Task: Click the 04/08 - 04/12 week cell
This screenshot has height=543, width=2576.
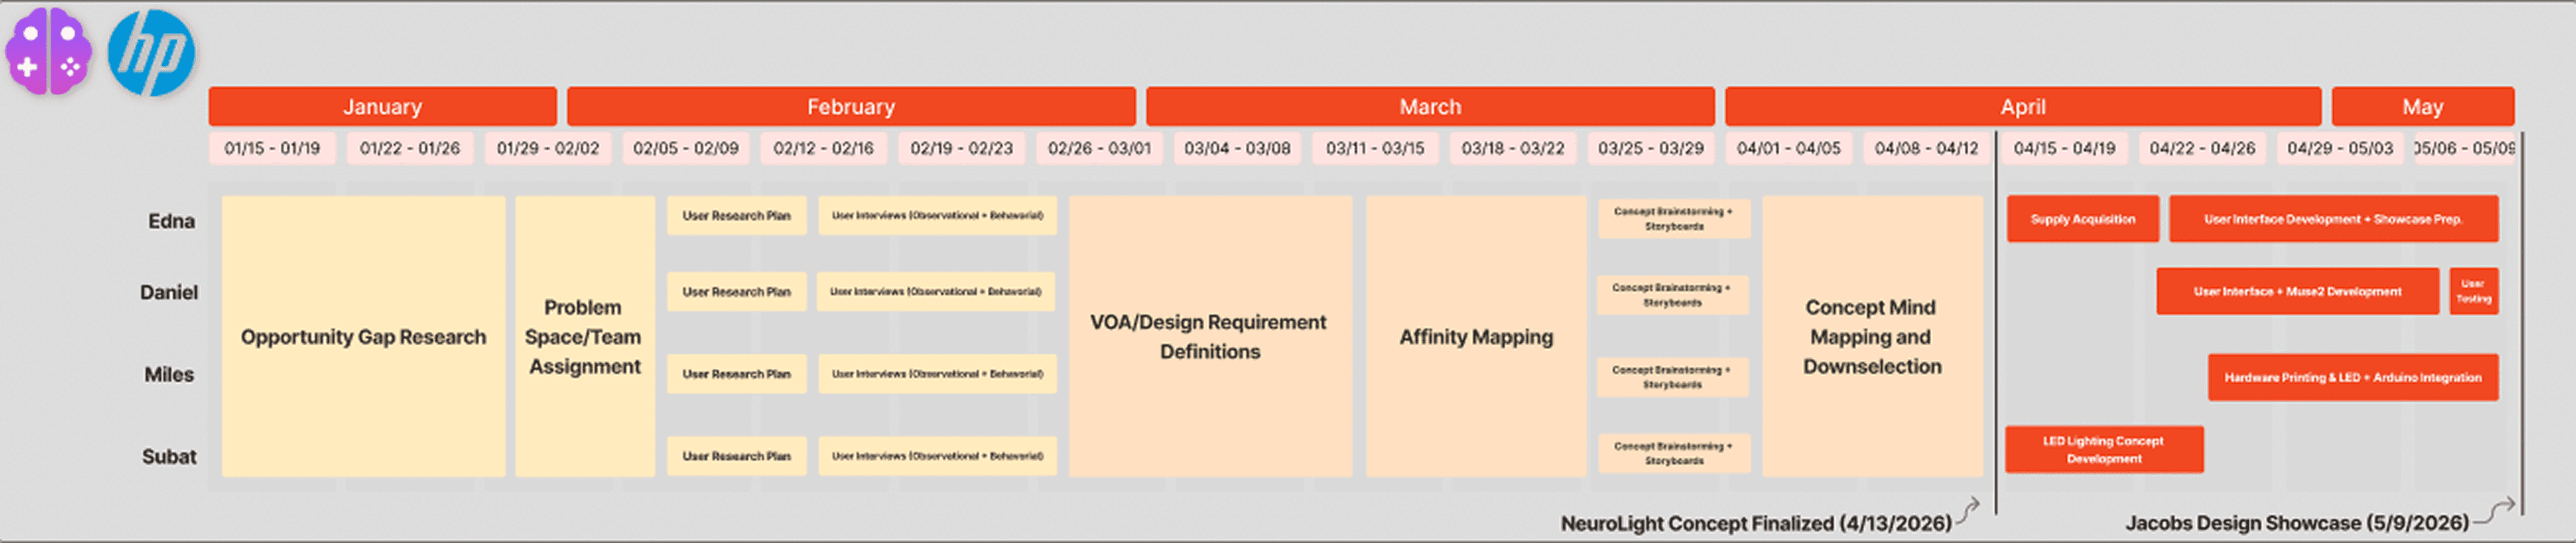Action: pyautogui.click(x=1926, y=149)
